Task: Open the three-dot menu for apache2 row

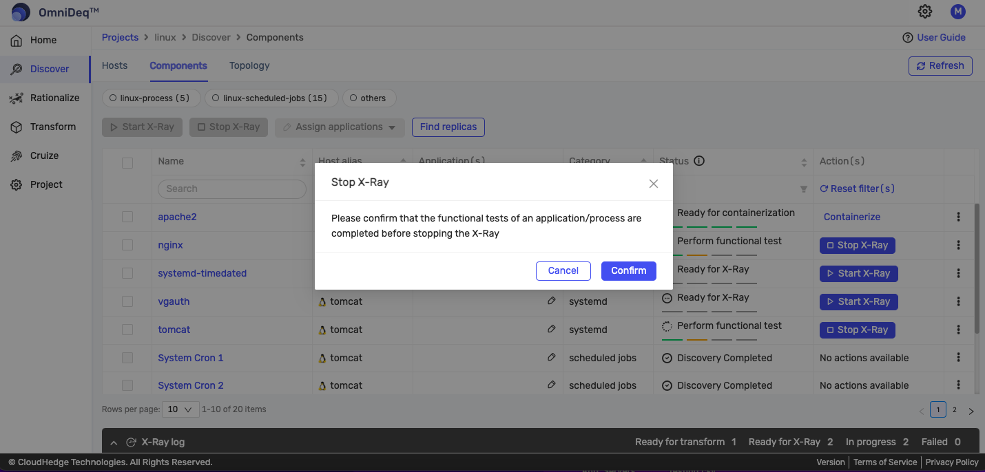Action: click(x=958, y=217)
